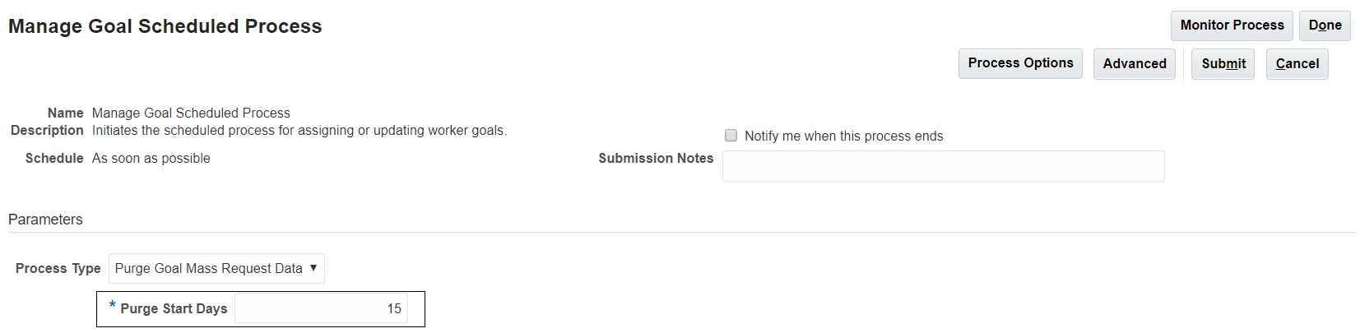Image resolution: width=1360 pixels, height=333 pixels.
Task: Click the Submission Notes label
Action: tap(655, 159)
